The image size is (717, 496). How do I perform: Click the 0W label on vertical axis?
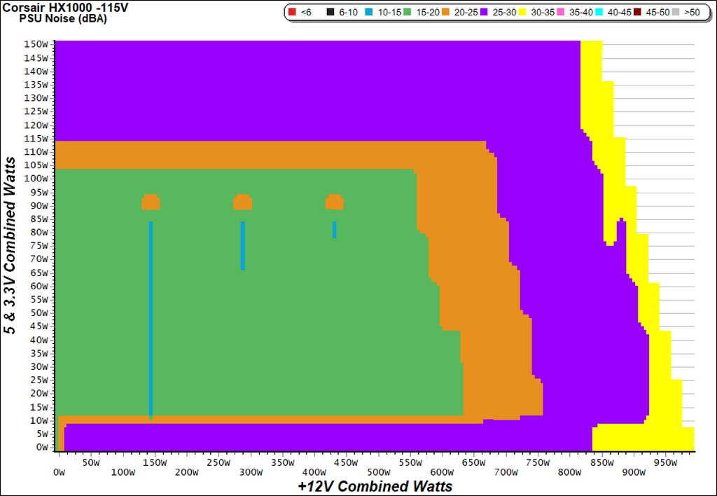pos(41,447)
